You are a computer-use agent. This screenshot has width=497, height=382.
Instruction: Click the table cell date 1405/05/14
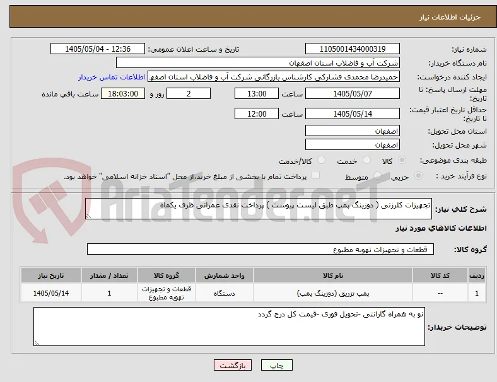coord(51,293)
